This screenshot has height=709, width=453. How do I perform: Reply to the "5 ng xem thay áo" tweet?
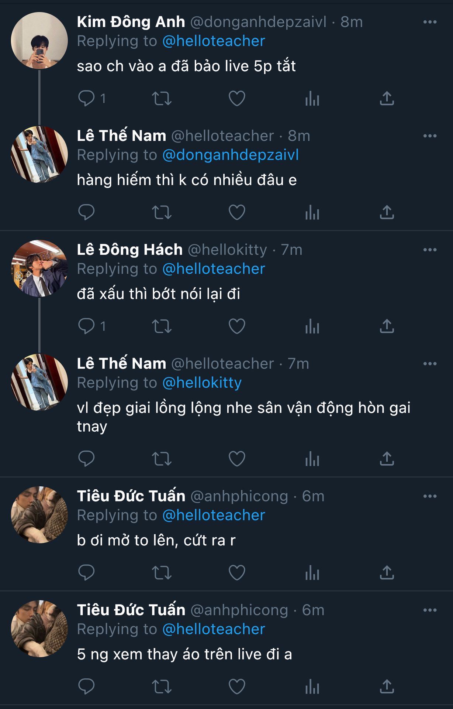[87, 687]
